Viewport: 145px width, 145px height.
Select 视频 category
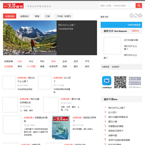click(x=64, y=66)
